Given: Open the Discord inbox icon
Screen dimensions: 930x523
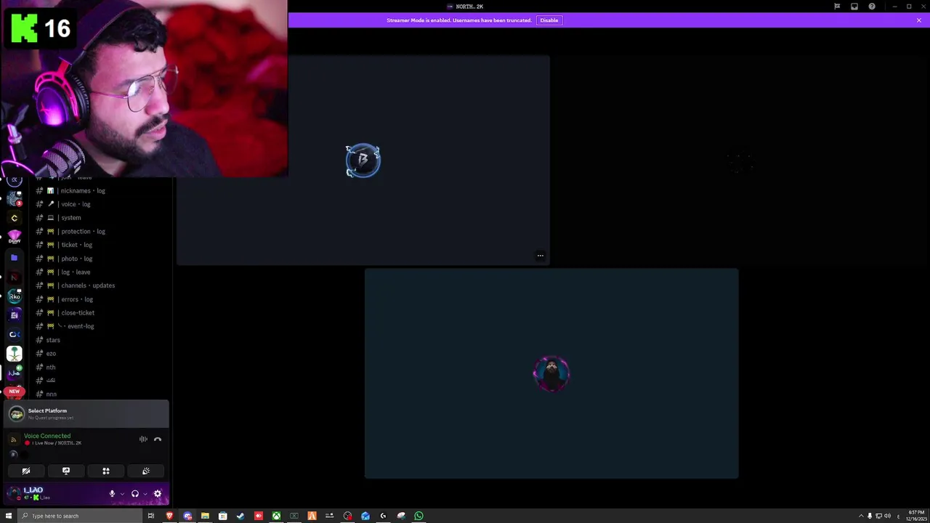Looking at the screenshot, I should [854, 7].
